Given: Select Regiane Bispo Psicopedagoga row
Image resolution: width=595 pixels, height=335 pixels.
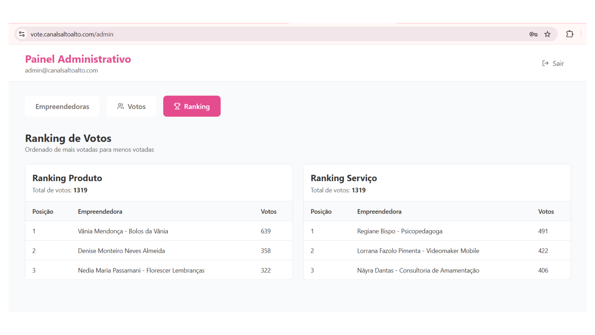Looking at the screenshot, I should (x=399, y=231).
